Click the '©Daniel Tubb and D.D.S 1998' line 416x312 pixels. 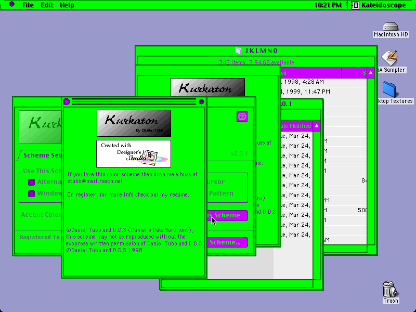click(104, 250)
